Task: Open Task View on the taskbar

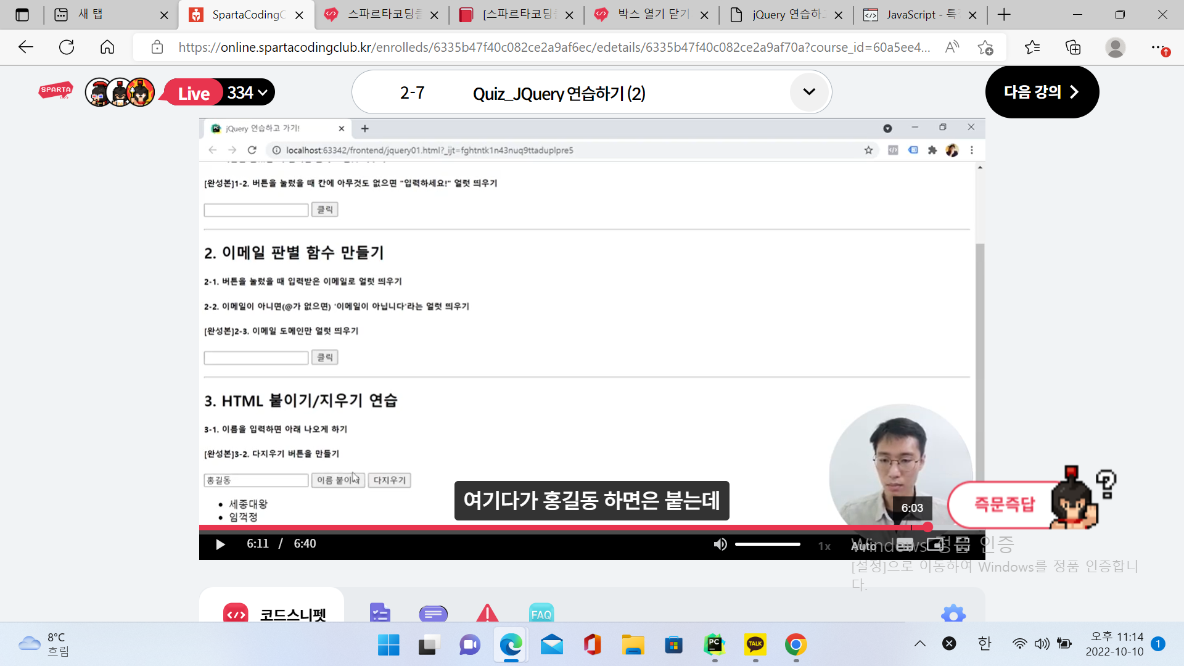Action: click(x=429, y=644)
